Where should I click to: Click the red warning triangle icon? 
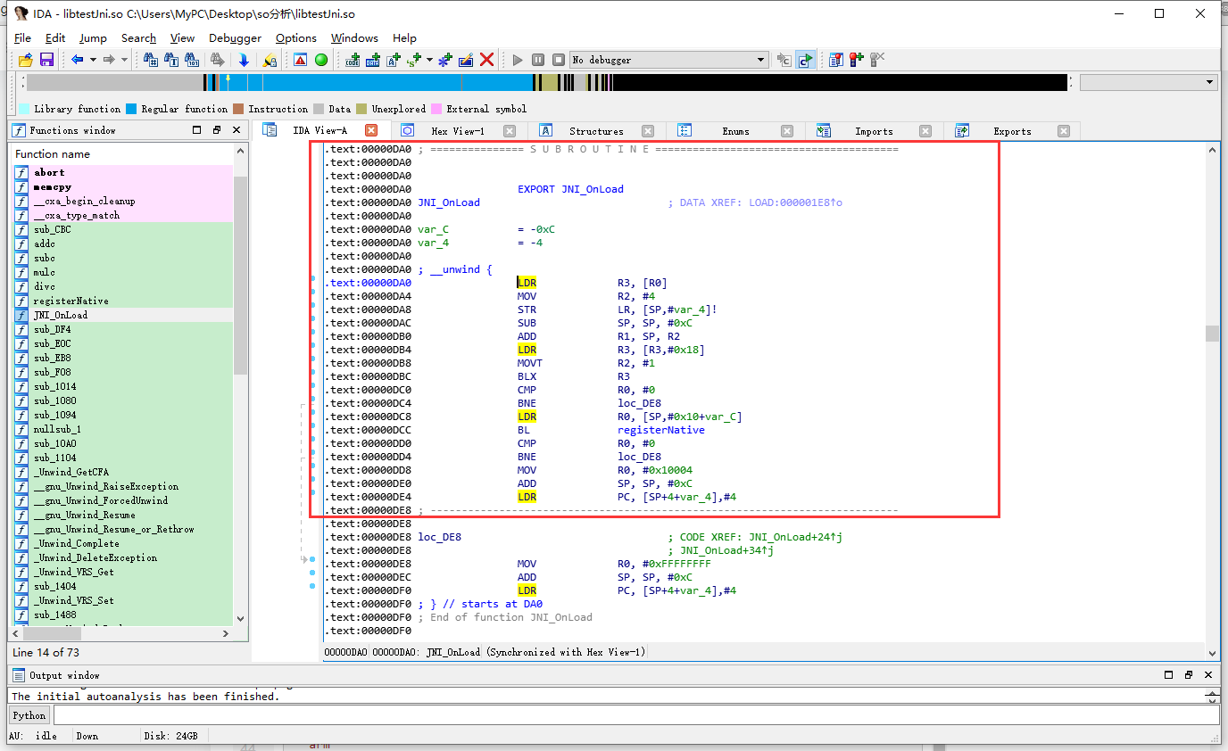pos(301,60)
